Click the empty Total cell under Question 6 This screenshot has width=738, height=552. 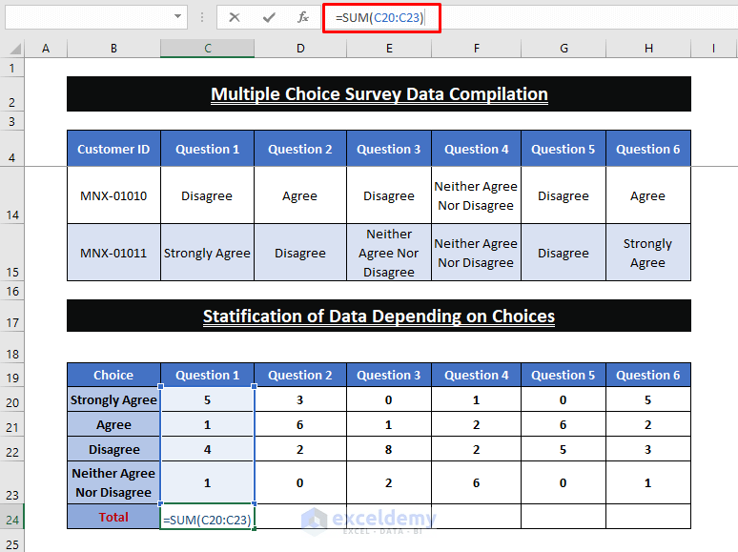click(648, 517)
